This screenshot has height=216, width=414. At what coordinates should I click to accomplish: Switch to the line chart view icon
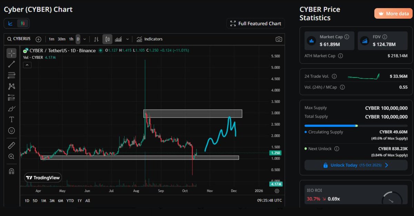tap(11, 23)
